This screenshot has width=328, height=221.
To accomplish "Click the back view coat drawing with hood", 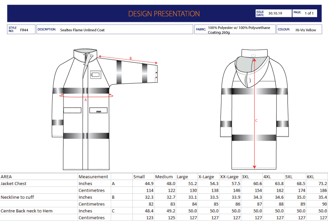I will (254, 109).
